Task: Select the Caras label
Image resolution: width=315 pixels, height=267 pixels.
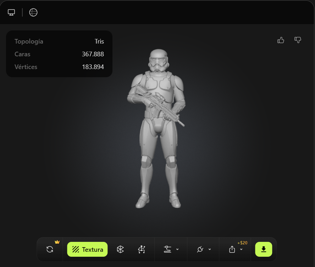Action: point(22,54)
